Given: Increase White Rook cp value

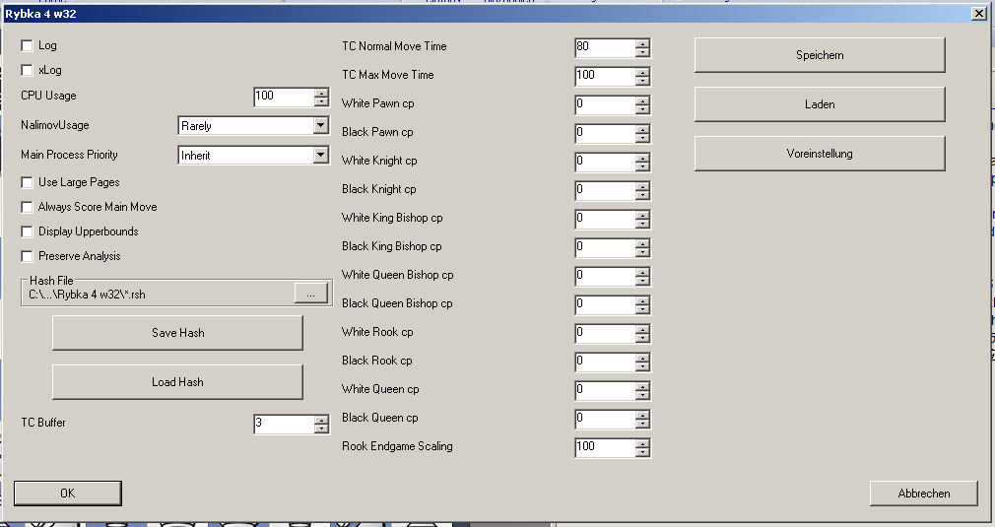Looking at the screenshot, I should [643, 329].
